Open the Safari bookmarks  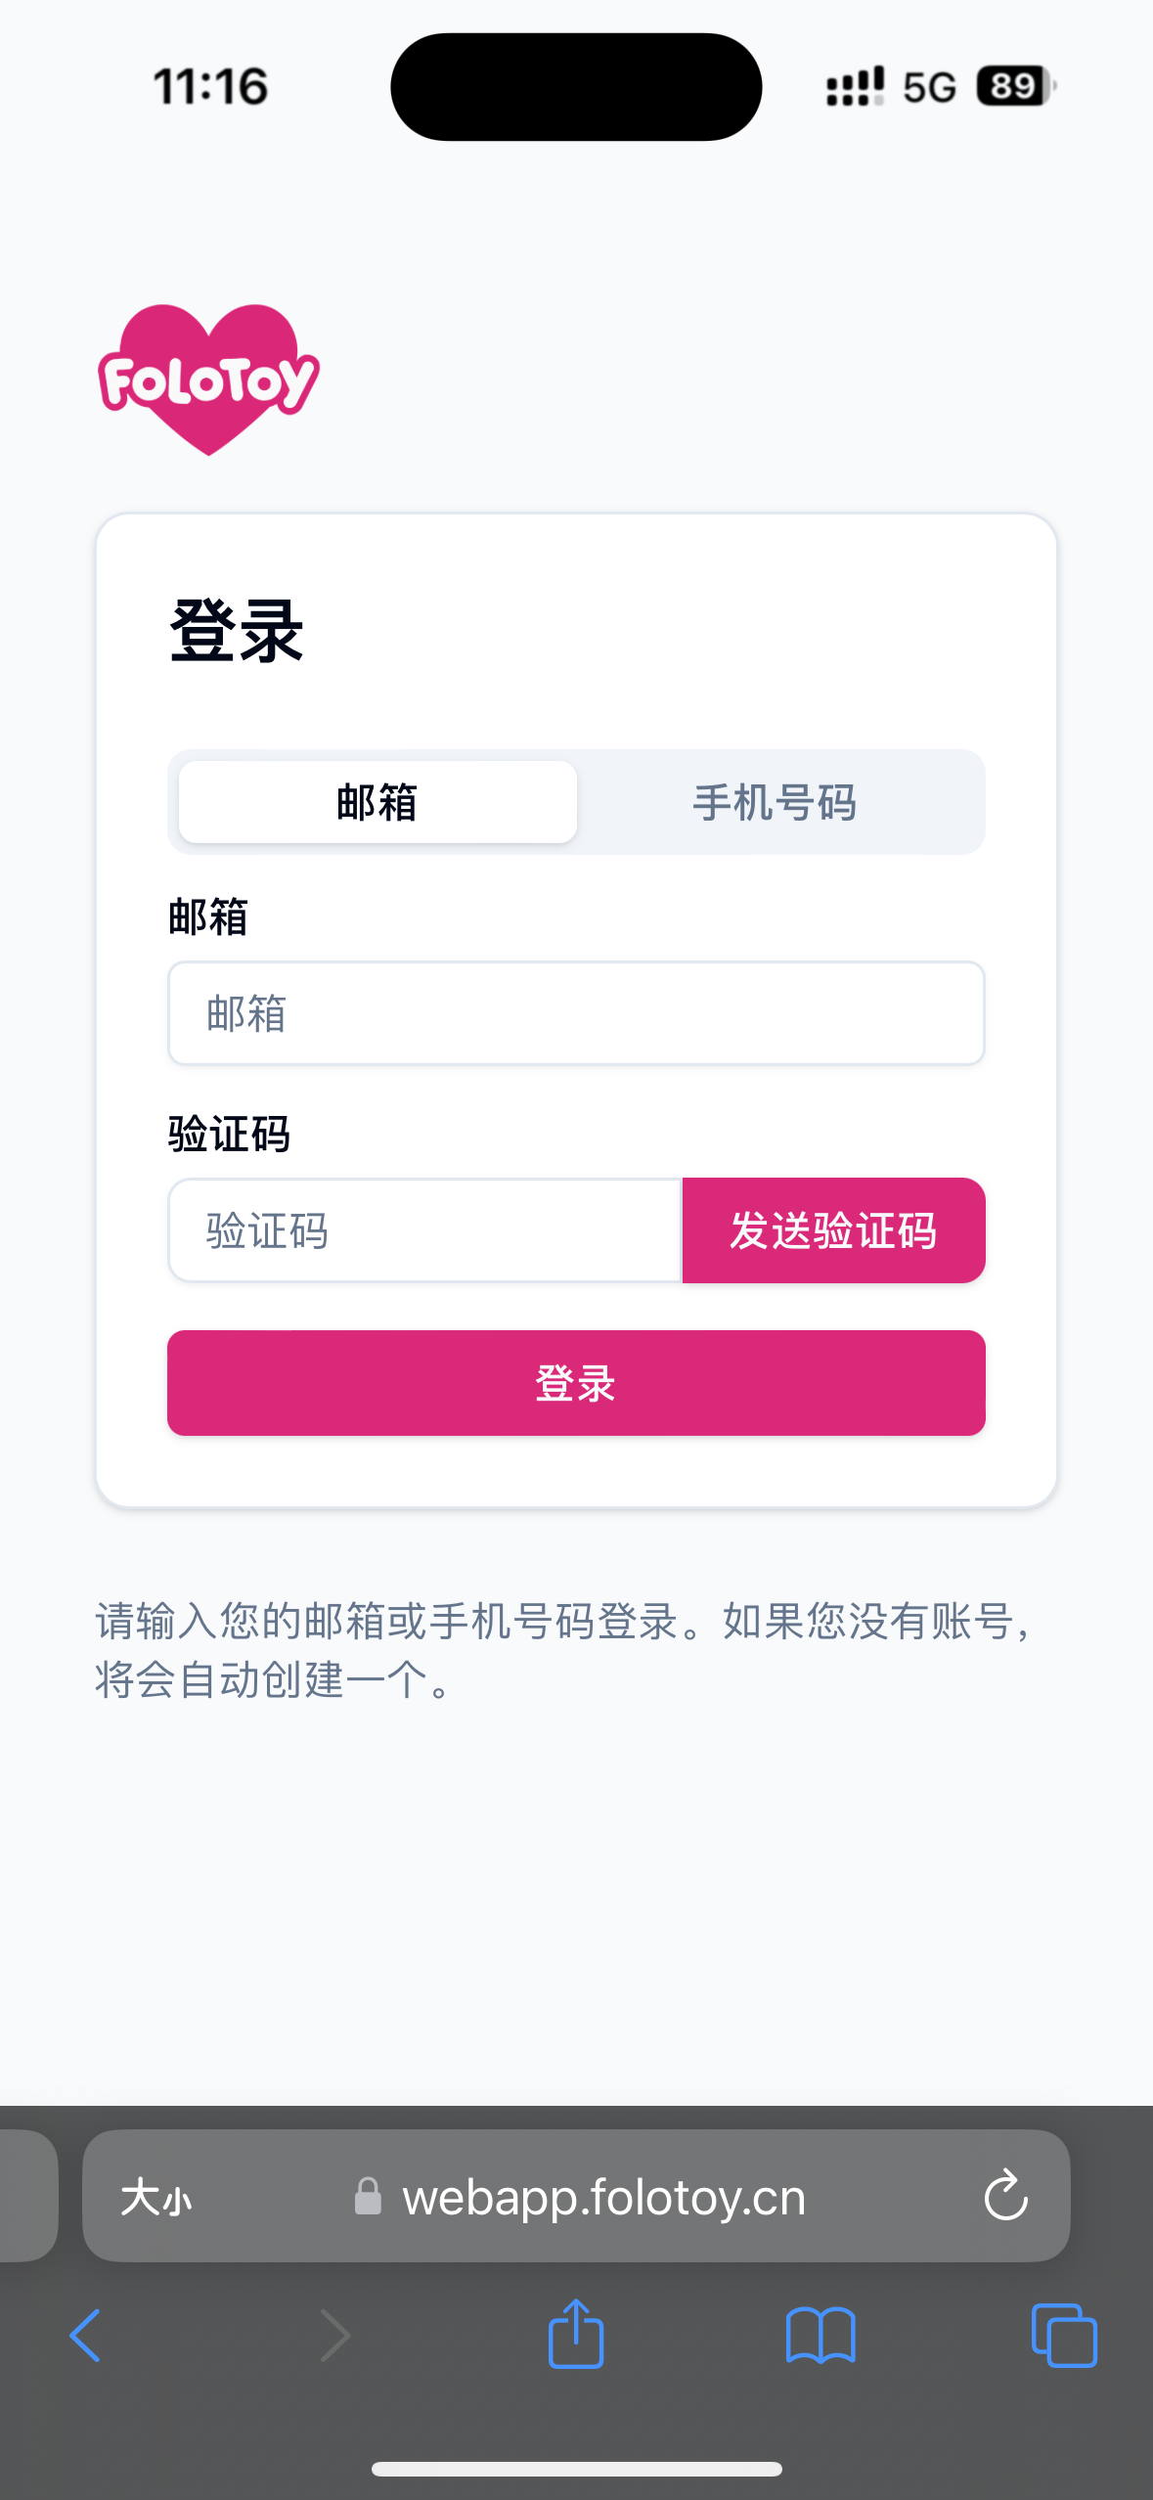pyautogui.click(x=820, y=2336)
